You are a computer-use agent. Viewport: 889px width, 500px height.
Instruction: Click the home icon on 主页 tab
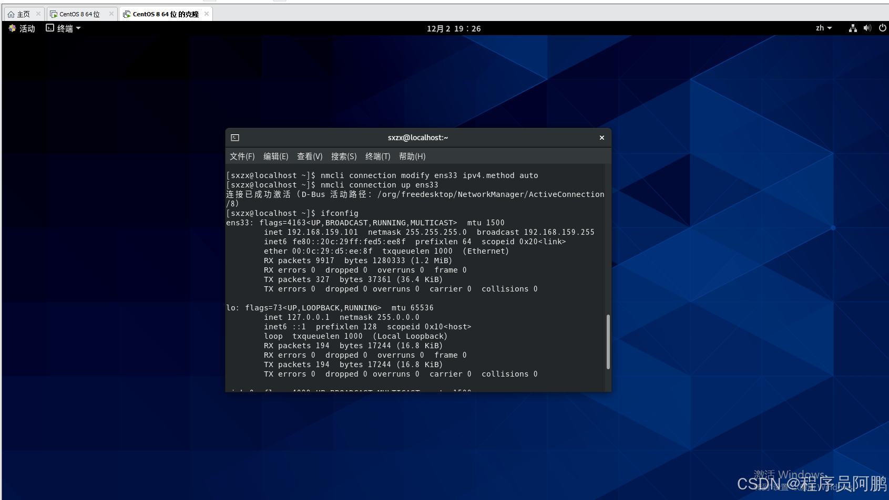tap(11, 14)
